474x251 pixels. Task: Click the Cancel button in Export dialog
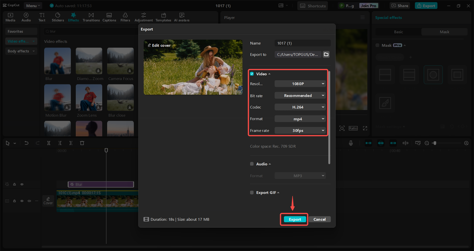point(320,219)
